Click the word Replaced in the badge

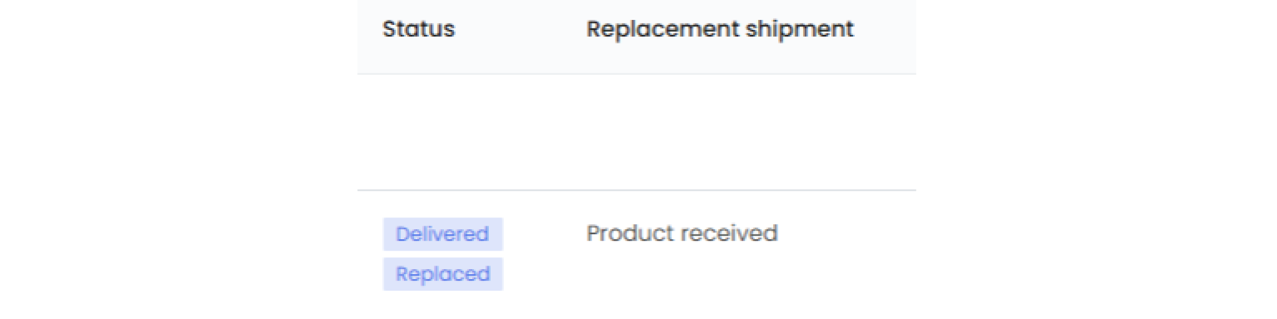coord(443,274)
